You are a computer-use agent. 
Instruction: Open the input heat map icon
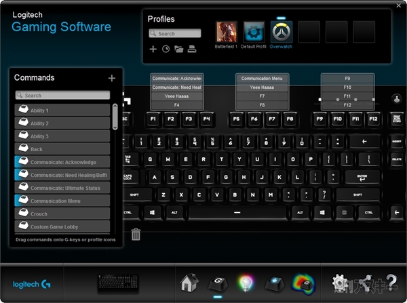303,284
